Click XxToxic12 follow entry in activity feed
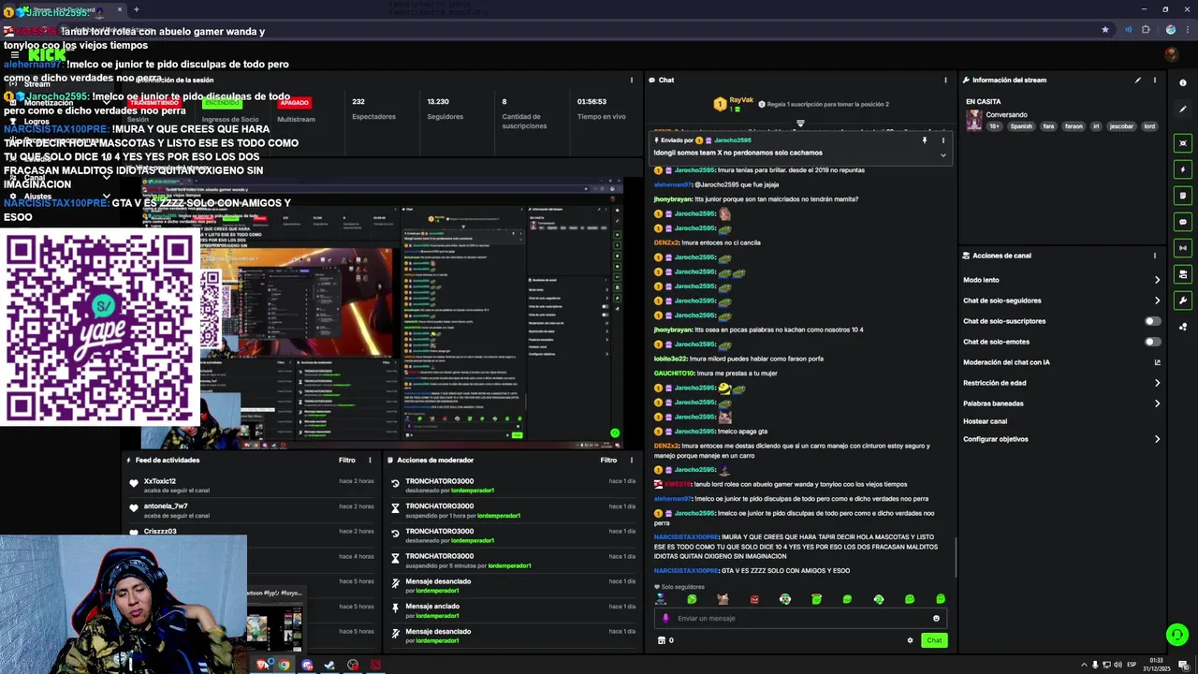This screenshot has width=1198, height=674. 253,485
